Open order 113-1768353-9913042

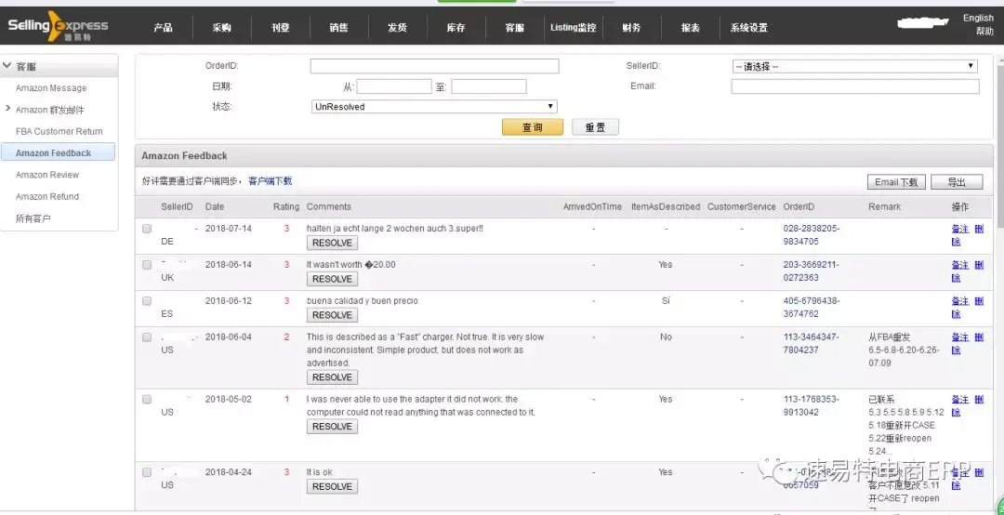pos(812,405)
